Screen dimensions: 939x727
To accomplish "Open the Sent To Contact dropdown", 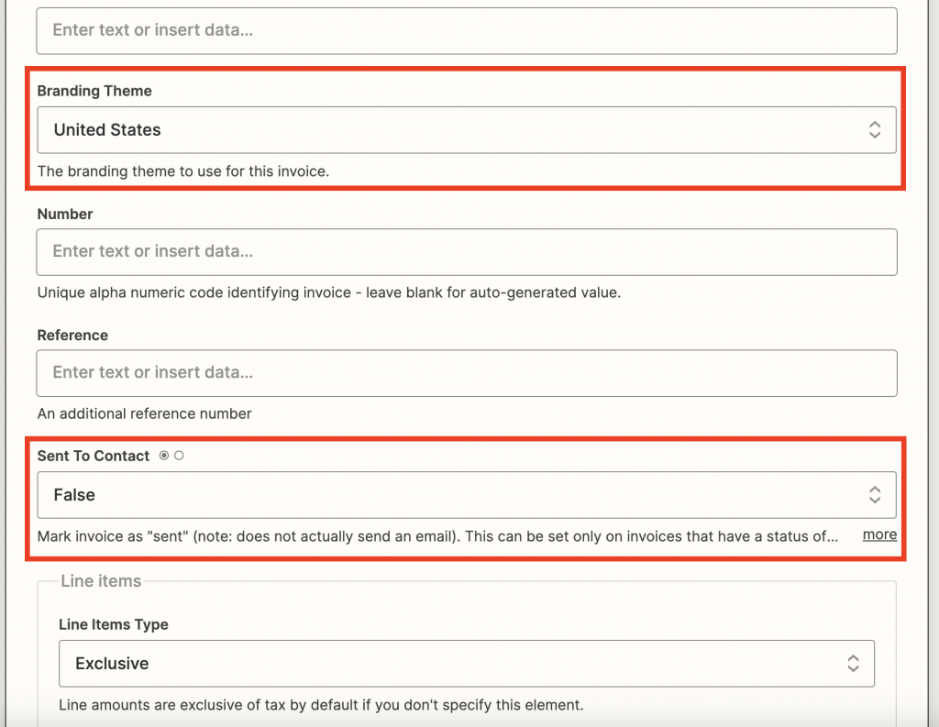I will (467, 495).
